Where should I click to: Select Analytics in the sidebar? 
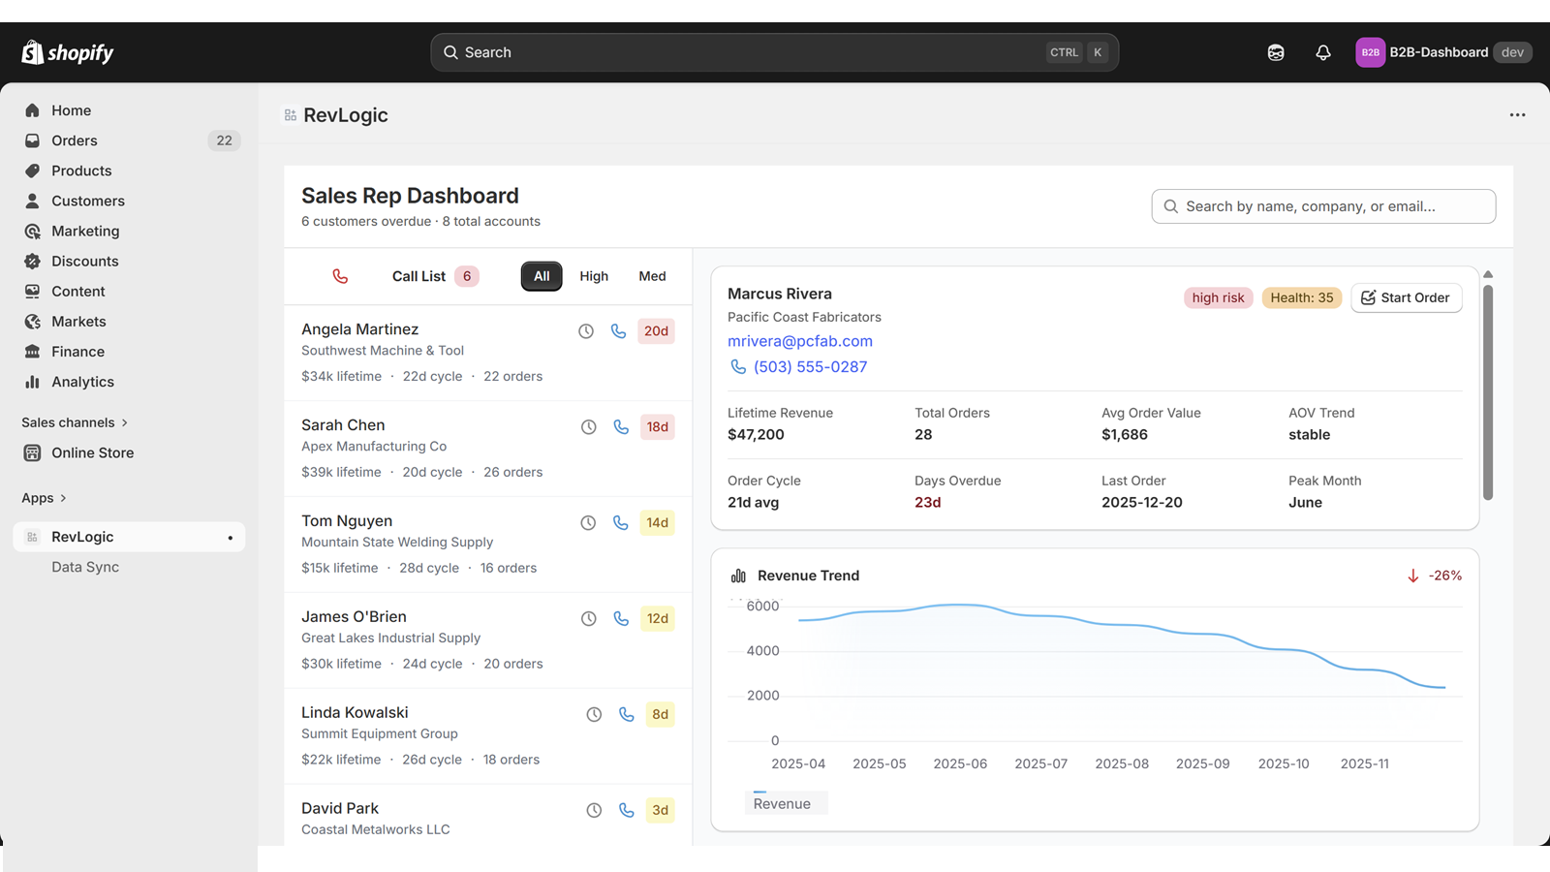click(x=81, y=382)
